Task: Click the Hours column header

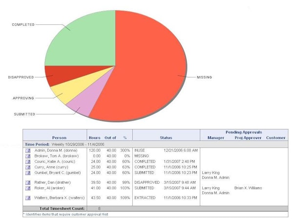Action: [x=94, y=138]
